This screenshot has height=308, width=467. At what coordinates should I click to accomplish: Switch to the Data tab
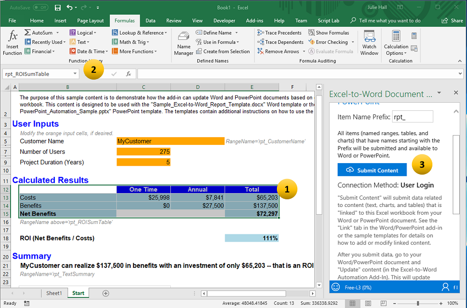point(151,20)
